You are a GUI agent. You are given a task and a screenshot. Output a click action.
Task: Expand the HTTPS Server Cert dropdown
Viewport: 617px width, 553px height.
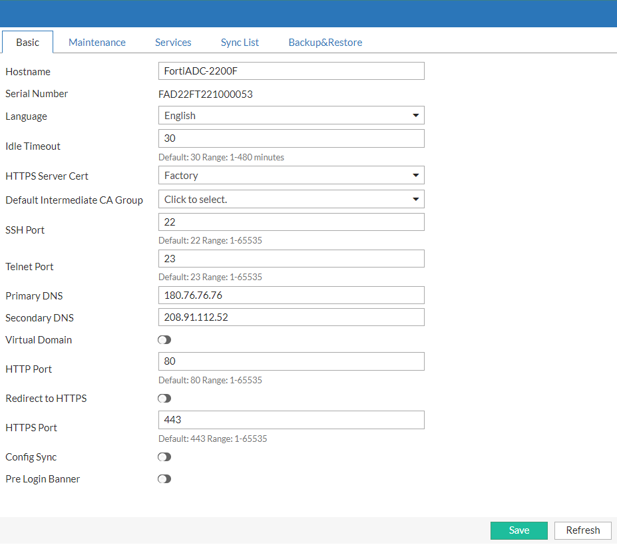pos(291,176)
